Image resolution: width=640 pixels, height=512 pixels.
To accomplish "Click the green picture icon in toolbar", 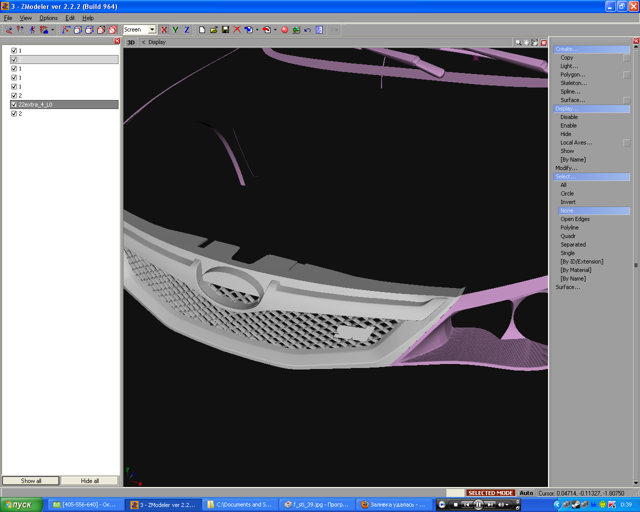I will coord(296,30).
